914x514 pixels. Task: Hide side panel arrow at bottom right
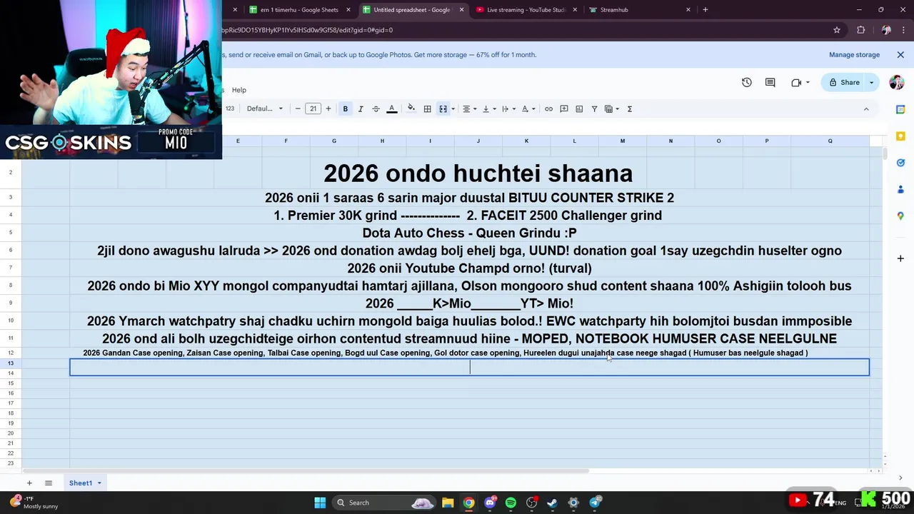pos(900,478)
